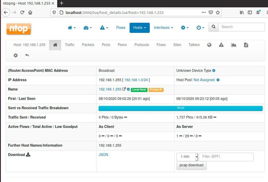268x182 pixels.
Task: Click external link icon beside host name
Action: [124, 89]
